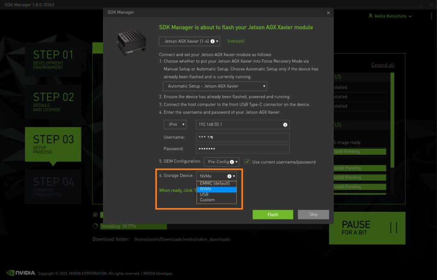Open the Pre-Config OEM configuration dropdown
437x280 pixels.
pos(221,162)
